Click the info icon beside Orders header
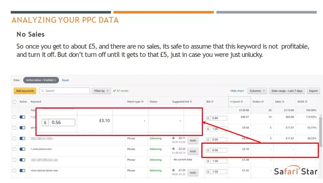Viewport: 323px width, 183px height. (263, 102)
